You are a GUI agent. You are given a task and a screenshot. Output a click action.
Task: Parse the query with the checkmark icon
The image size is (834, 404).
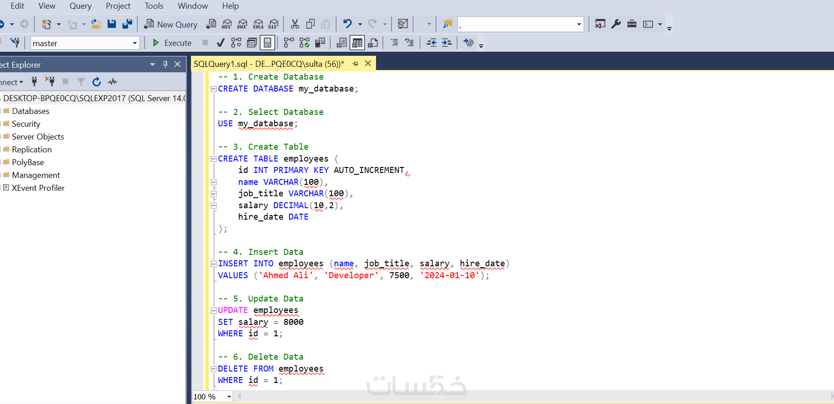point(220,43)
